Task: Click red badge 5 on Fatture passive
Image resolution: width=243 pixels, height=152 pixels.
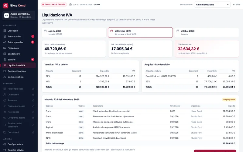Action: 33,42
